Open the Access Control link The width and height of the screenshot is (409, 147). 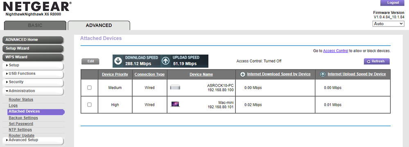[335, 51]
